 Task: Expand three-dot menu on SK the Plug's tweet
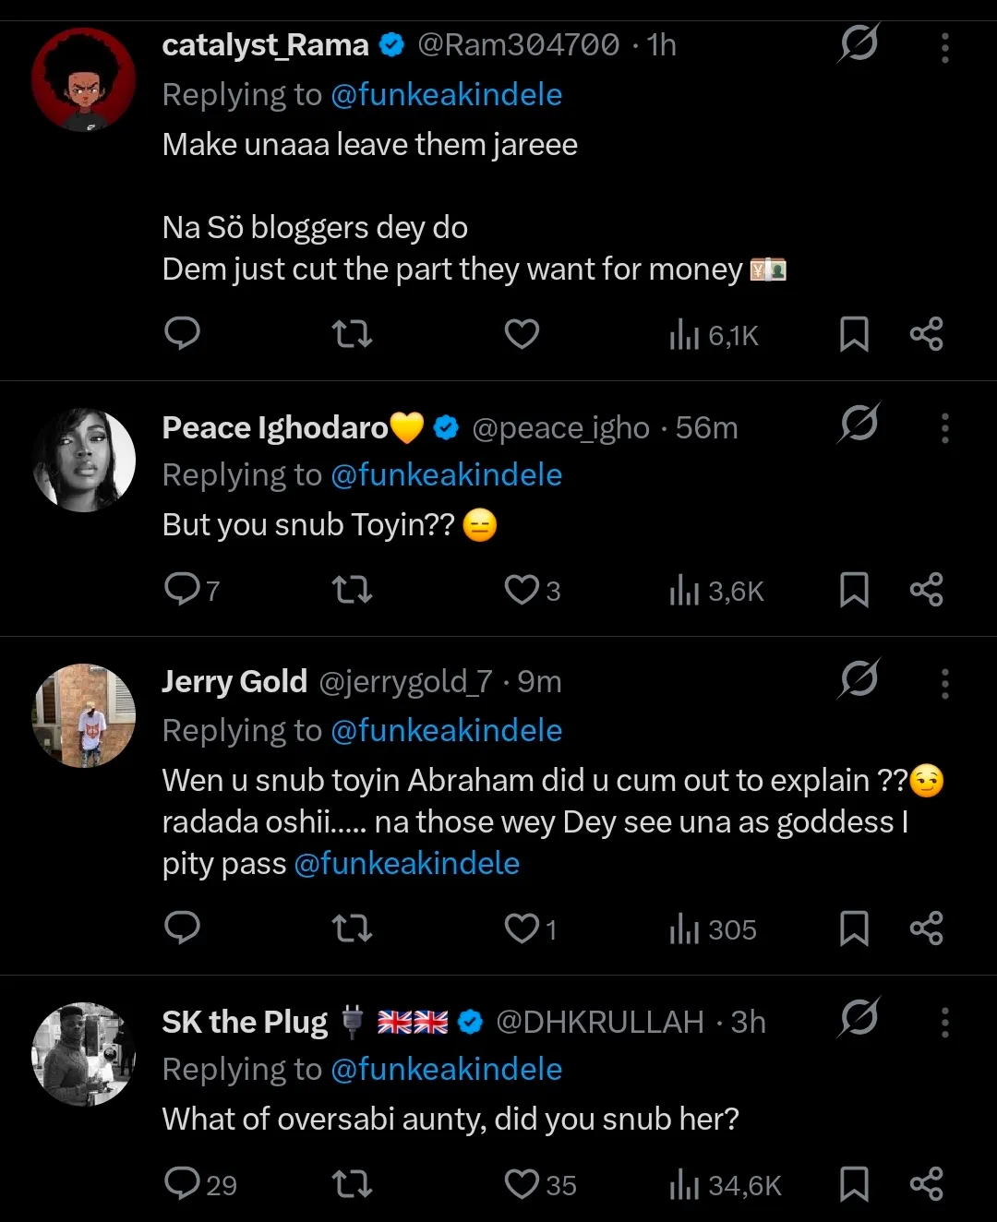coord(944,1023)
